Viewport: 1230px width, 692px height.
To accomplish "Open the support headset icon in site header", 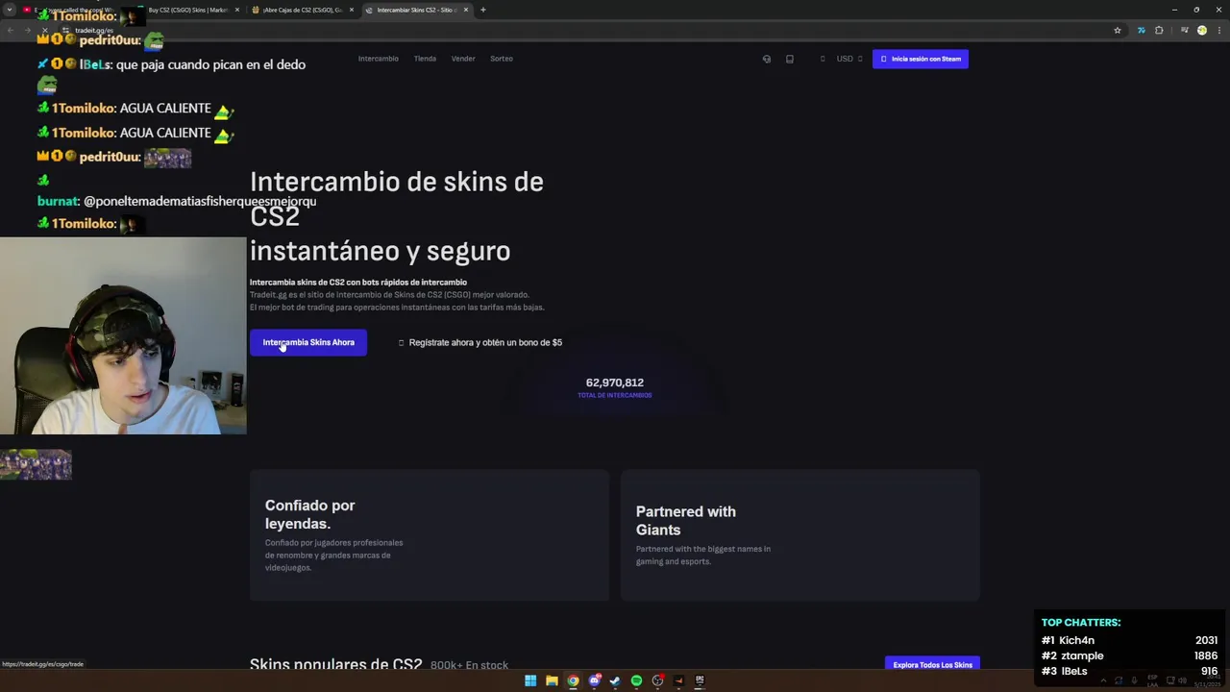I will point(767,59).
